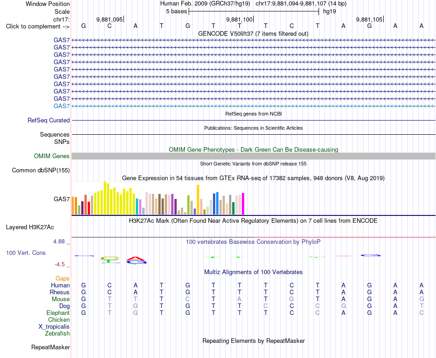
Task: Click the gray OMIM Genes bar
Action: 253,156
